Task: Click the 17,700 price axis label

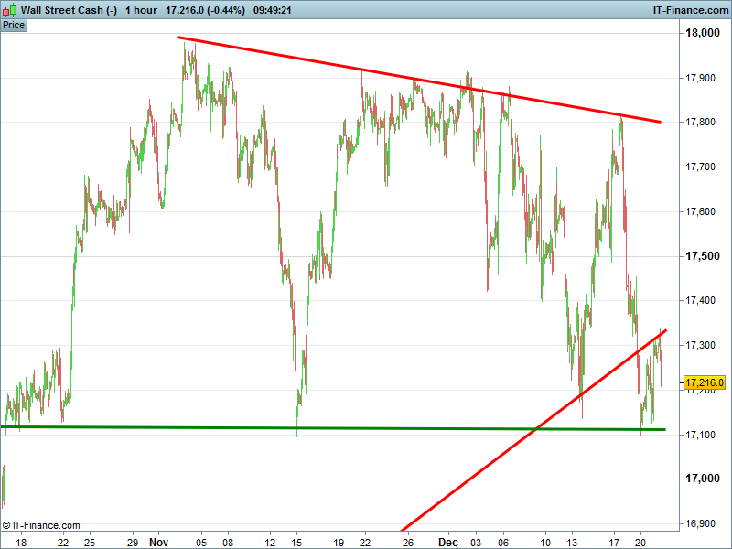Action: 700,167
